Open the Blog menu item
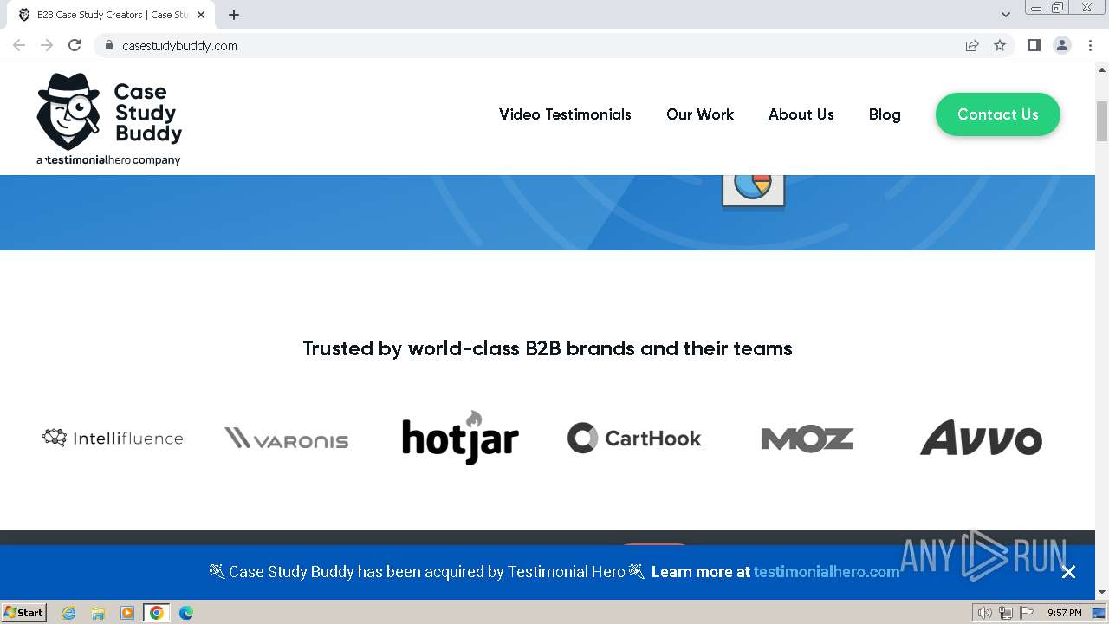The image size is (1109, 624). click(x=885, y=114)
